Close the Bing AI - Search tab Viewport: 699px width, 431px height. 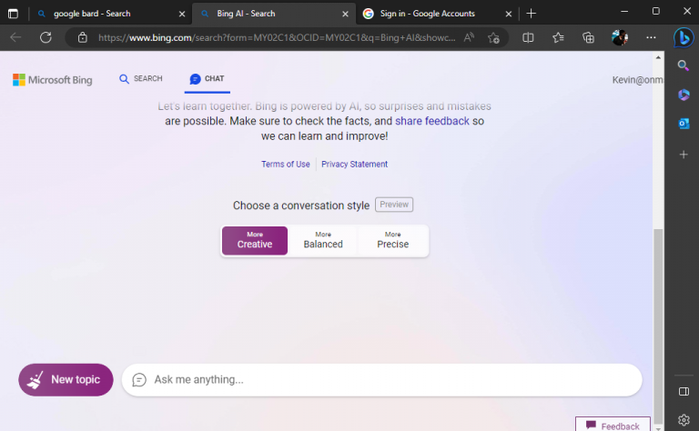coord(345,14)
